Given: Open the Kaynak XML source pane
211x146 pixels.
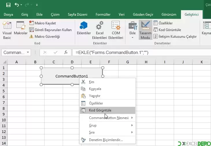Looking at the screenshot, I should click(206, 28).
